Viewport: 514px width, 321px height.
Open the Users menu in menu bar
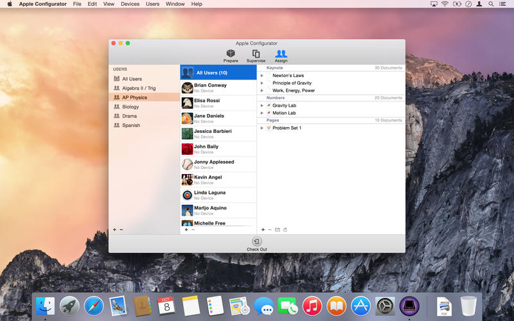[x=152, y=4]
